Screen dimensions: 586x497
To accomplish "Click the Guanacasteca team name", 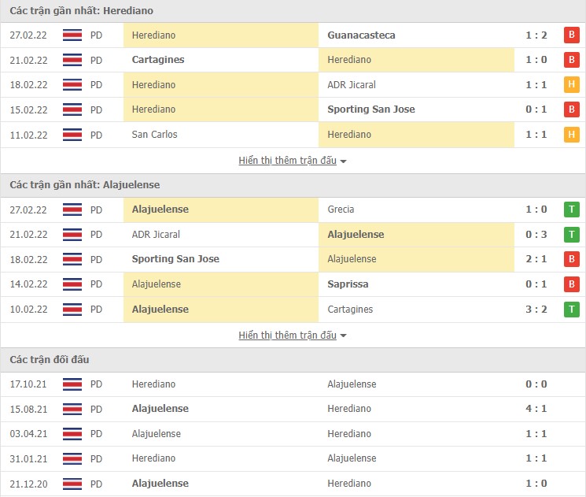I will 361,35.
